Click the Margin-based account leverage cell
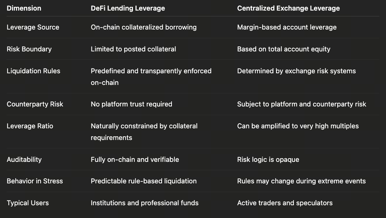 pos(287,27)
